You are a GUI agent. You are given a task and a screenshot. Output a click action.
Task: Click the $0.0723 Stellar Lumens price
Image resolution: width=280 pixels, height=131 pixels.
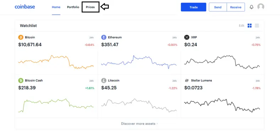click(193, 88)
